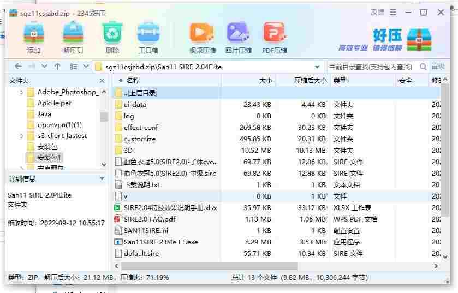458x293 pixels.
Task: Open the view mode dropdown arrow
Action: (x=86, y=67)
